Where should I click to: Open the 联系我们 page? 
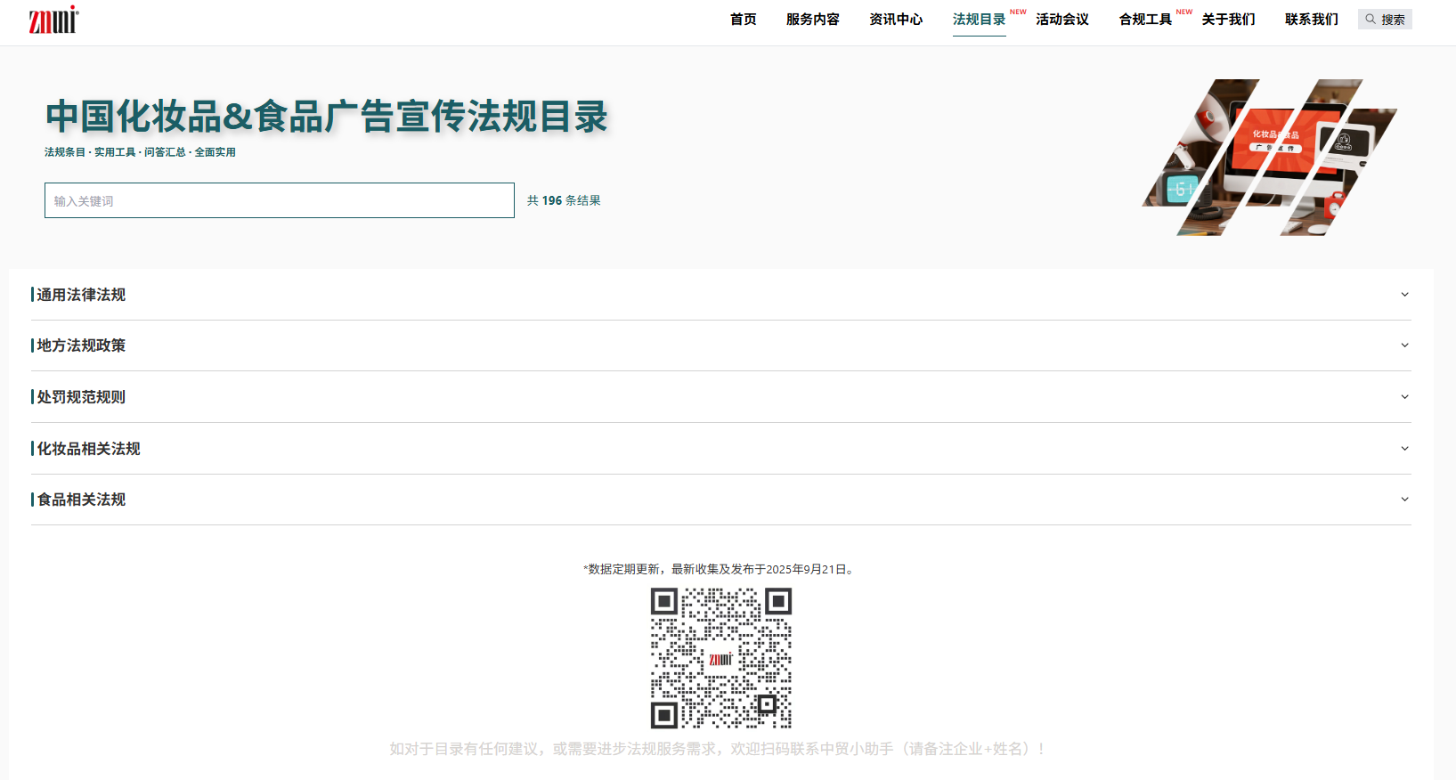(x=1311, y=19)
